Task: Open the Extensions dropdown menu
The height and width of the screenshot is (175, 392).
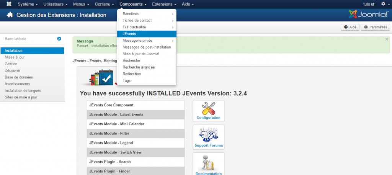Action: [164, 4]
